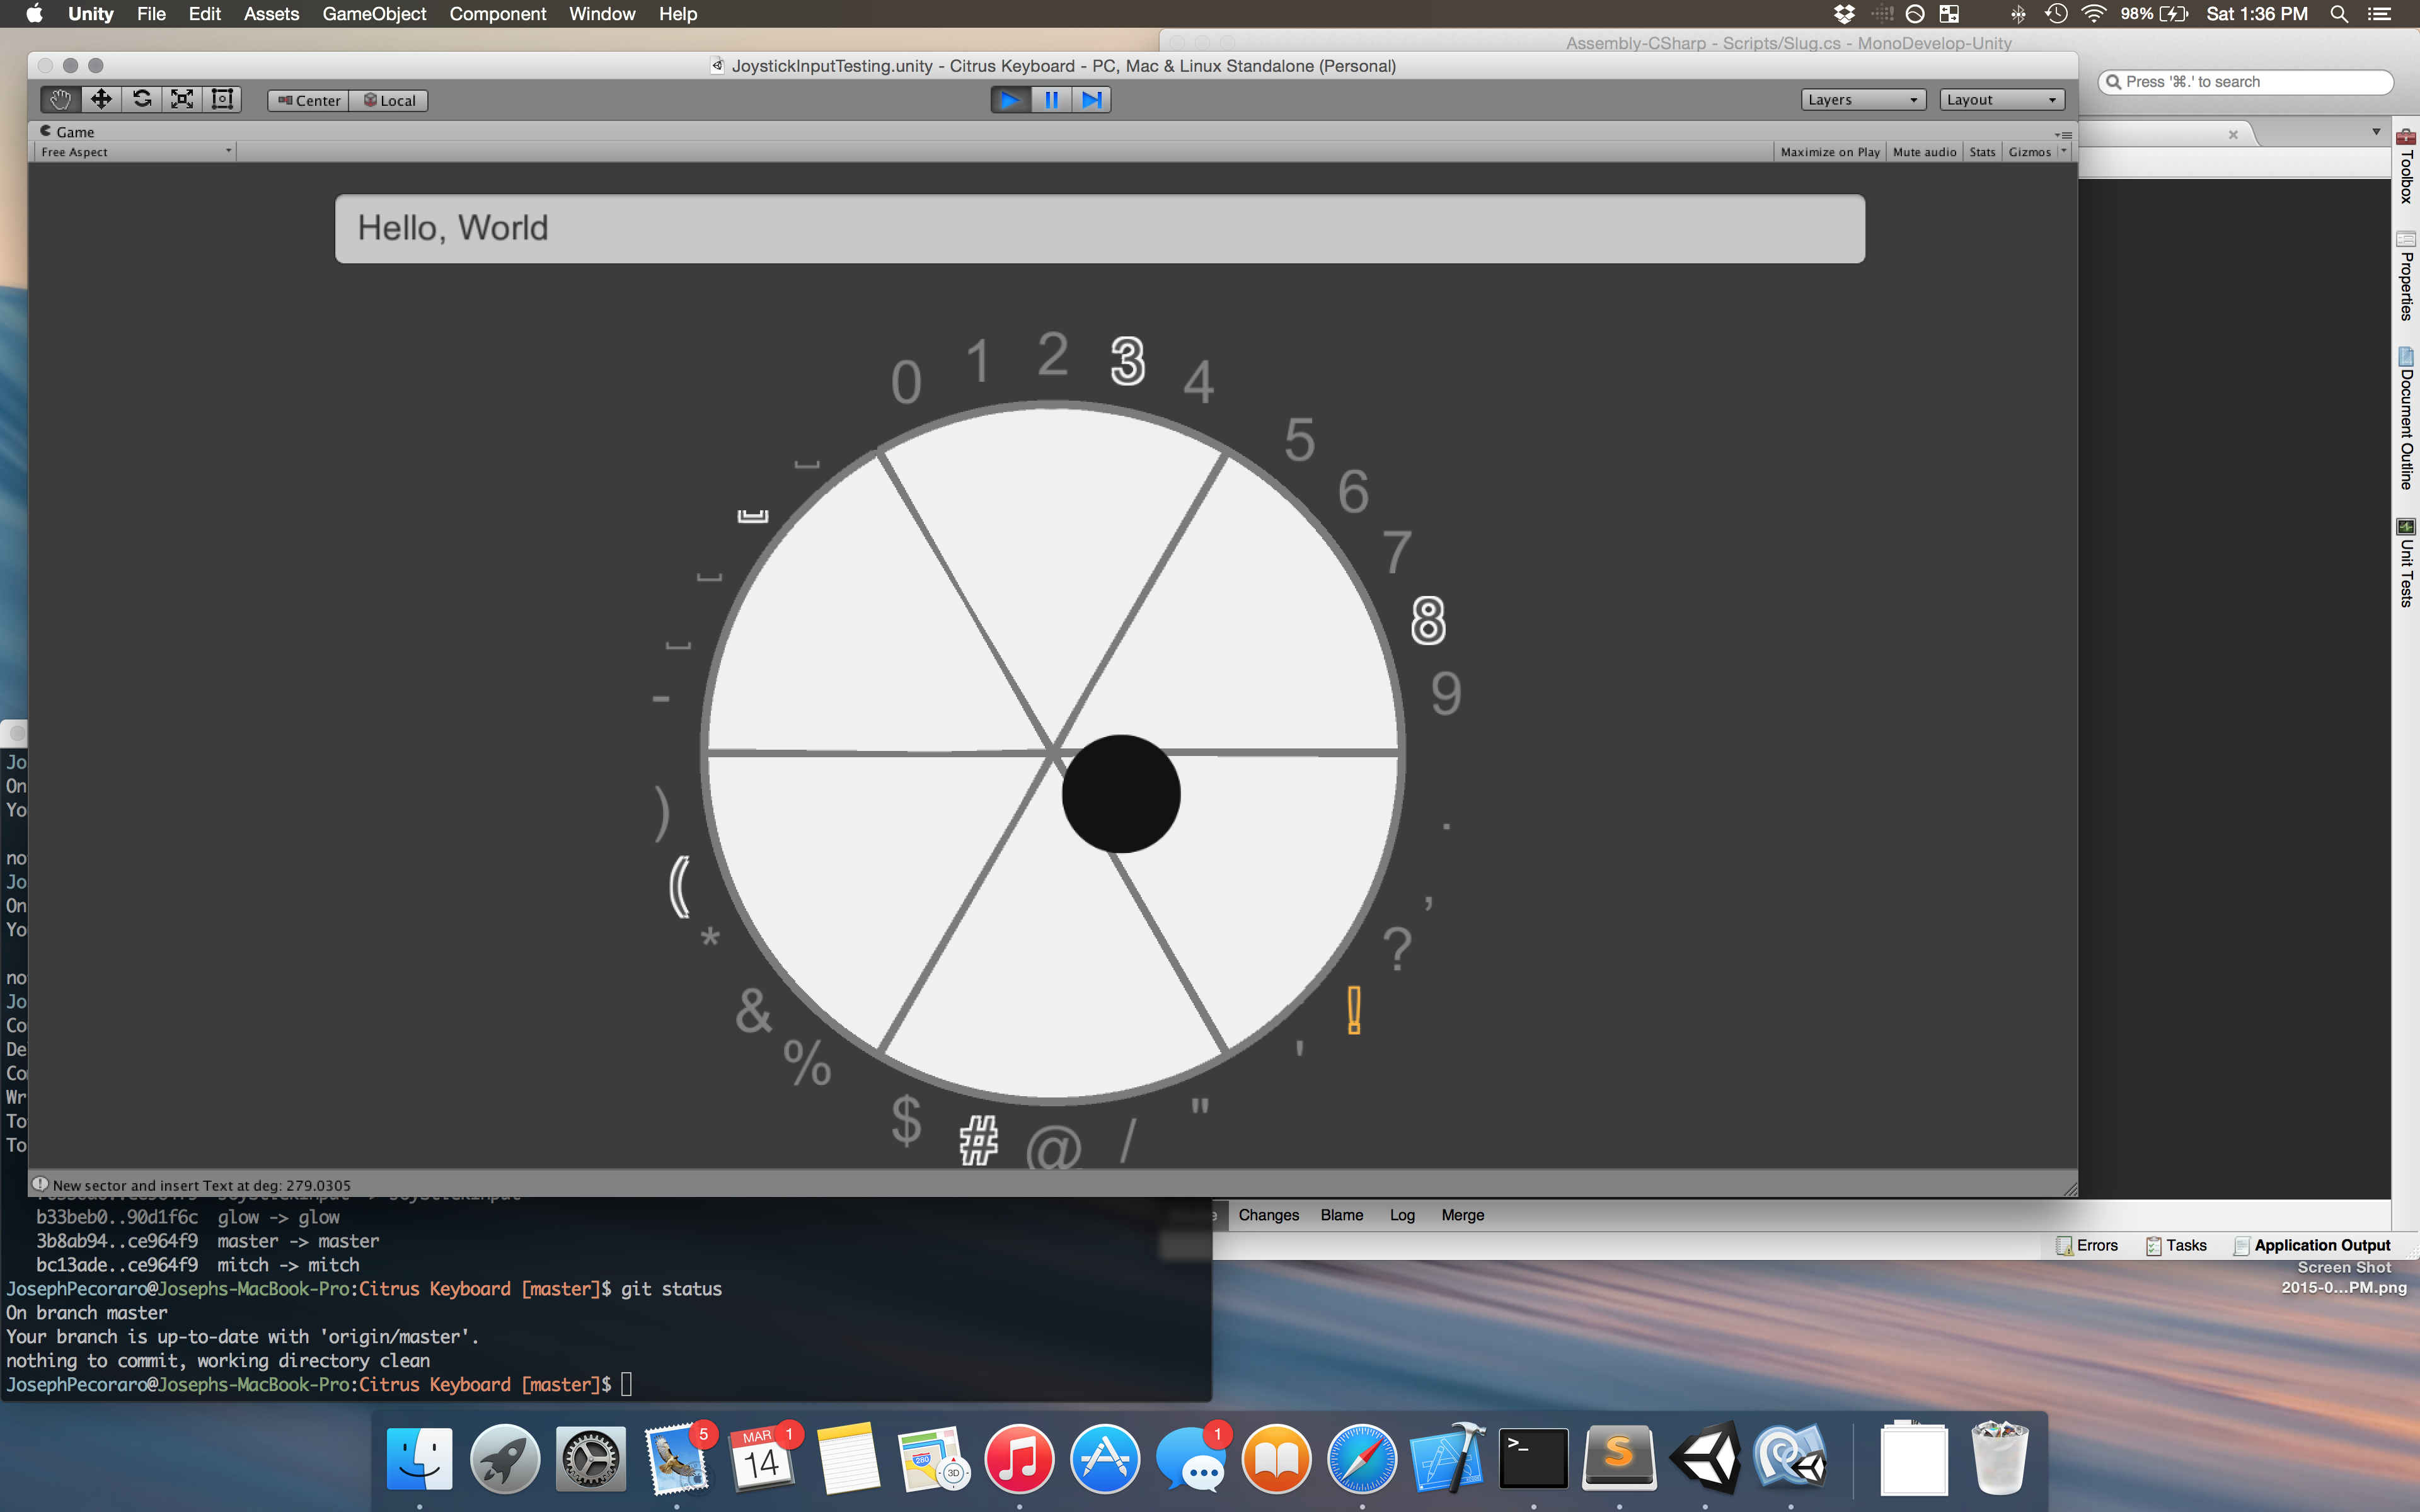Toggle pivot Center button
2420x1512 pixels.
click(x=309, y=100)
